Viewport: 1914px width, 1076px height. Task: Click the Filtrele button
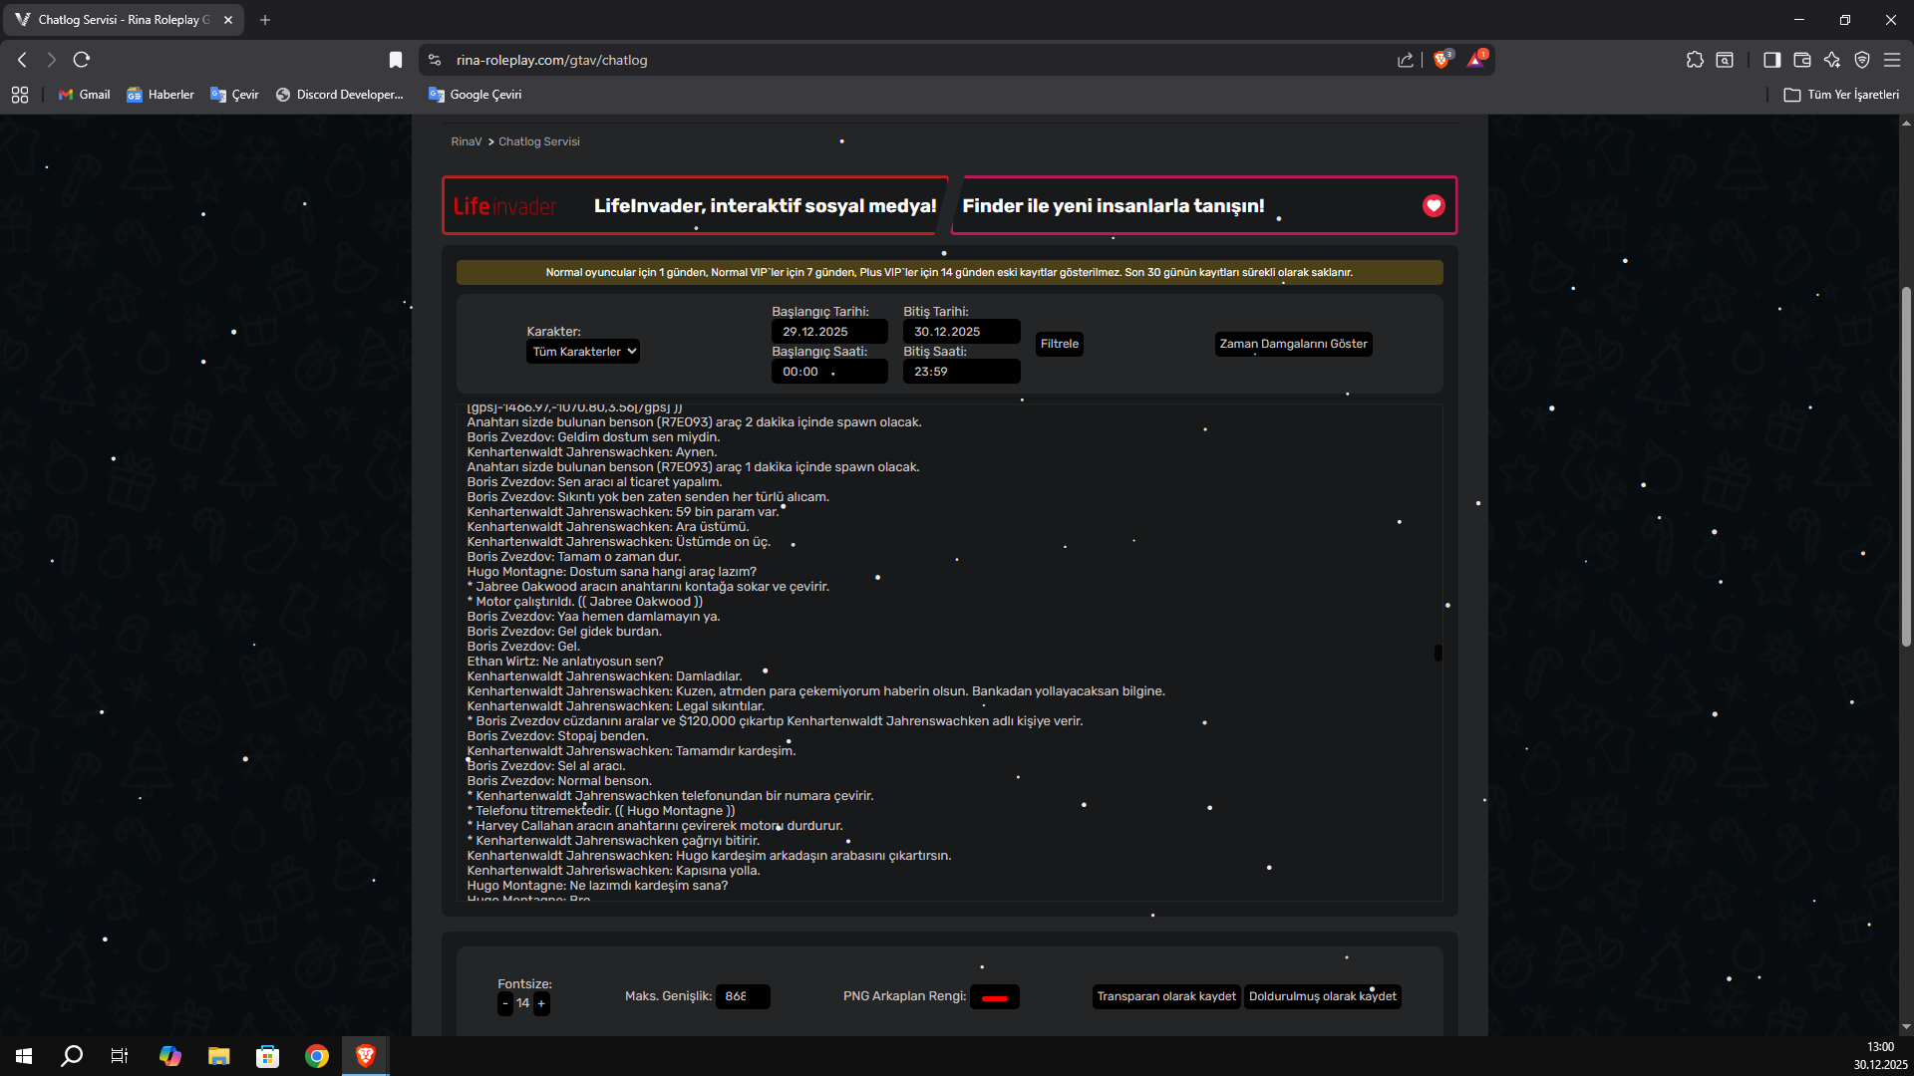tap(1060, 344)
